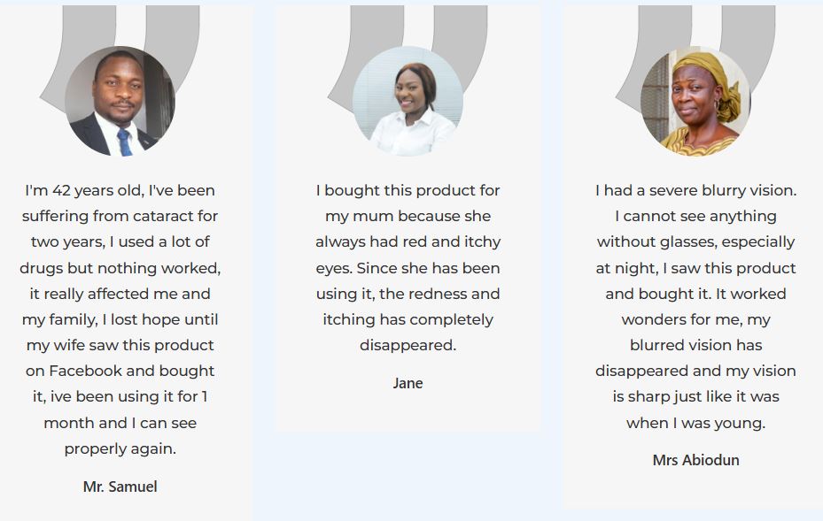The width and height of the screenshot is (823, 521).
Task: Click 'properly again.' text in first card
Action: [120, 448]
